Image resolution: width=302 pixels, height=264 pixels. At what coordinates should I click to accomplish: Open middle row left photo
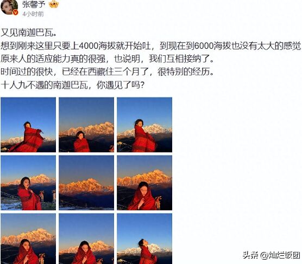coord(28,183)
